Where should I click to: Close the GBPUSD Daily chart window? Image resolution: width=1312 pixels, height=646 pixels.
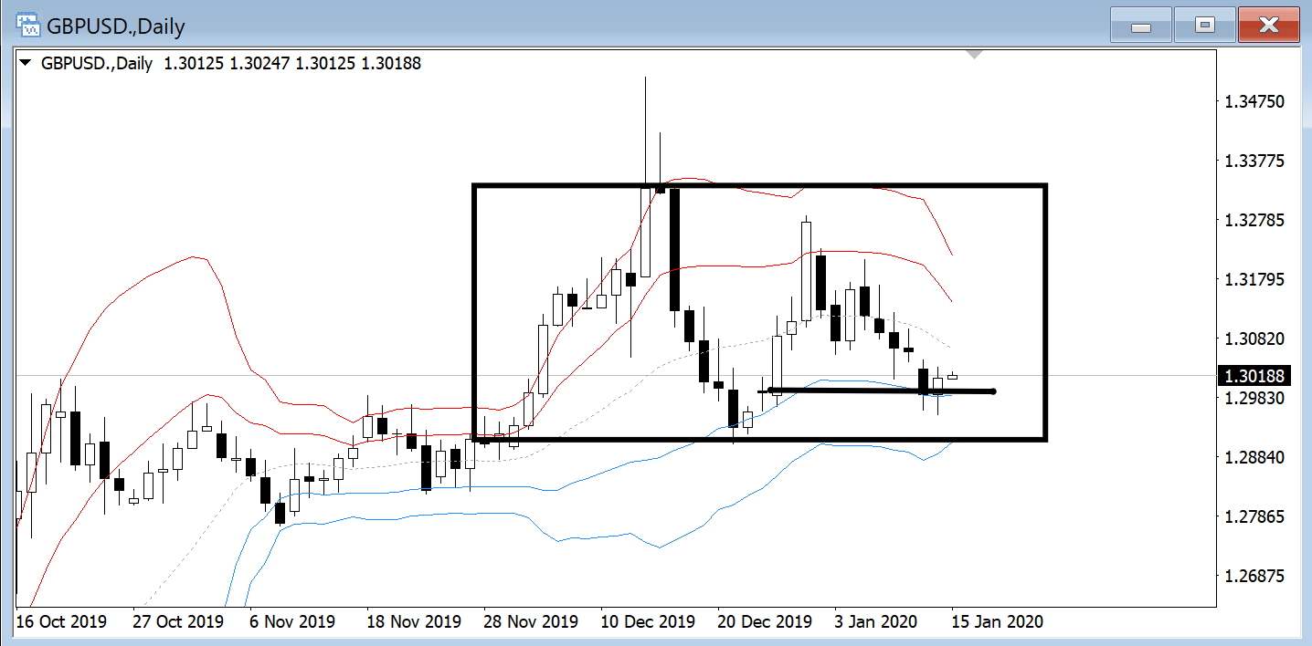pyautogui.click(x=1268, y=26)
